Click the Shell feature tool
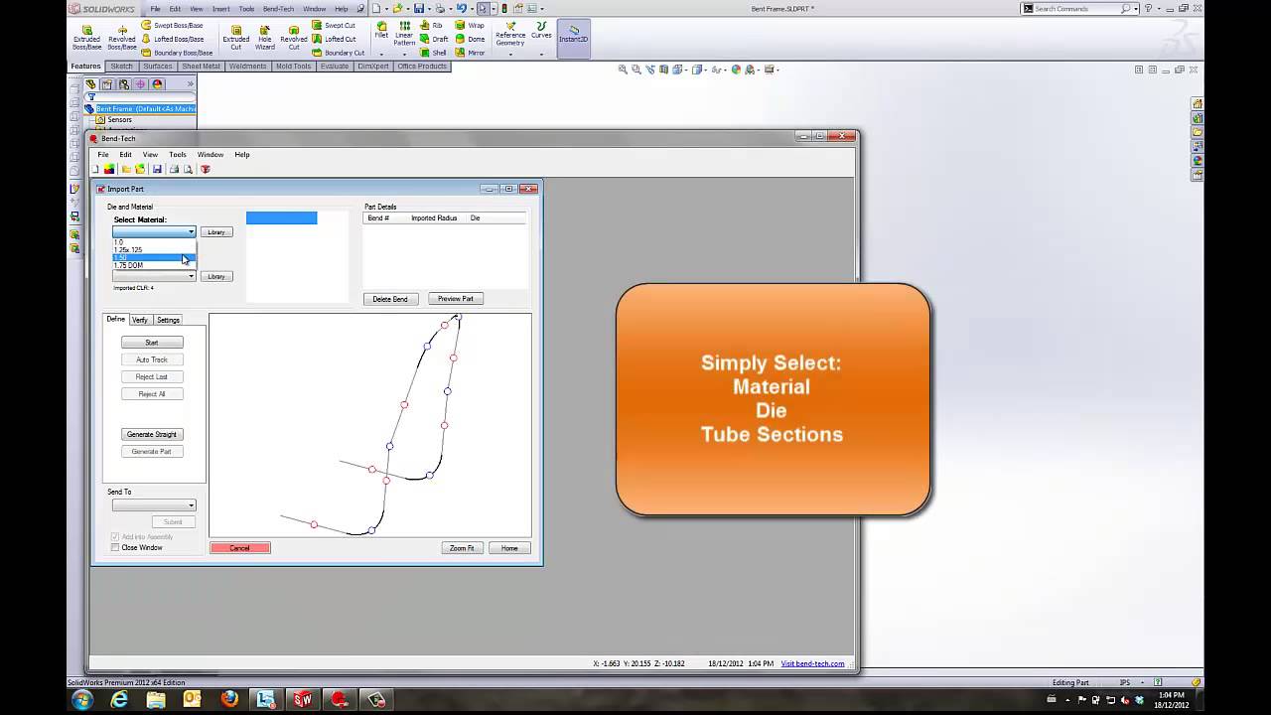This screenshot has height=715, width=1271. [x=434, y=53]
